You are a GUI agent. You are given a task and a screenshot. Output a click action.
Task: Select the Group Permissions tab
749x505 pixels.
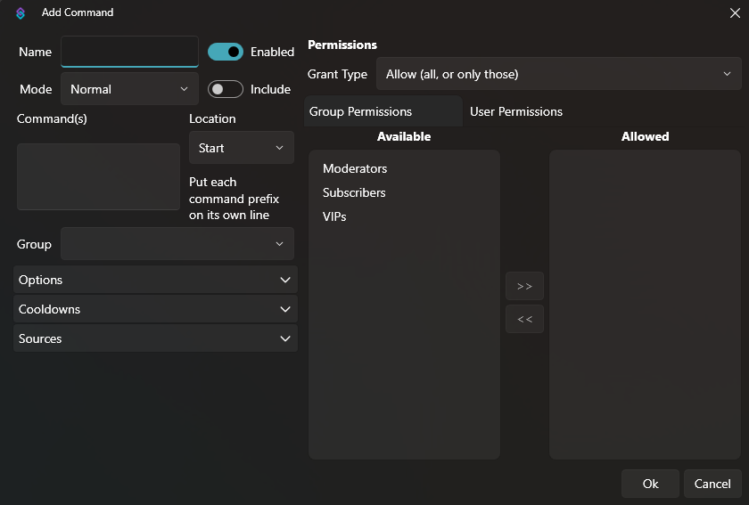pos(360,111)
